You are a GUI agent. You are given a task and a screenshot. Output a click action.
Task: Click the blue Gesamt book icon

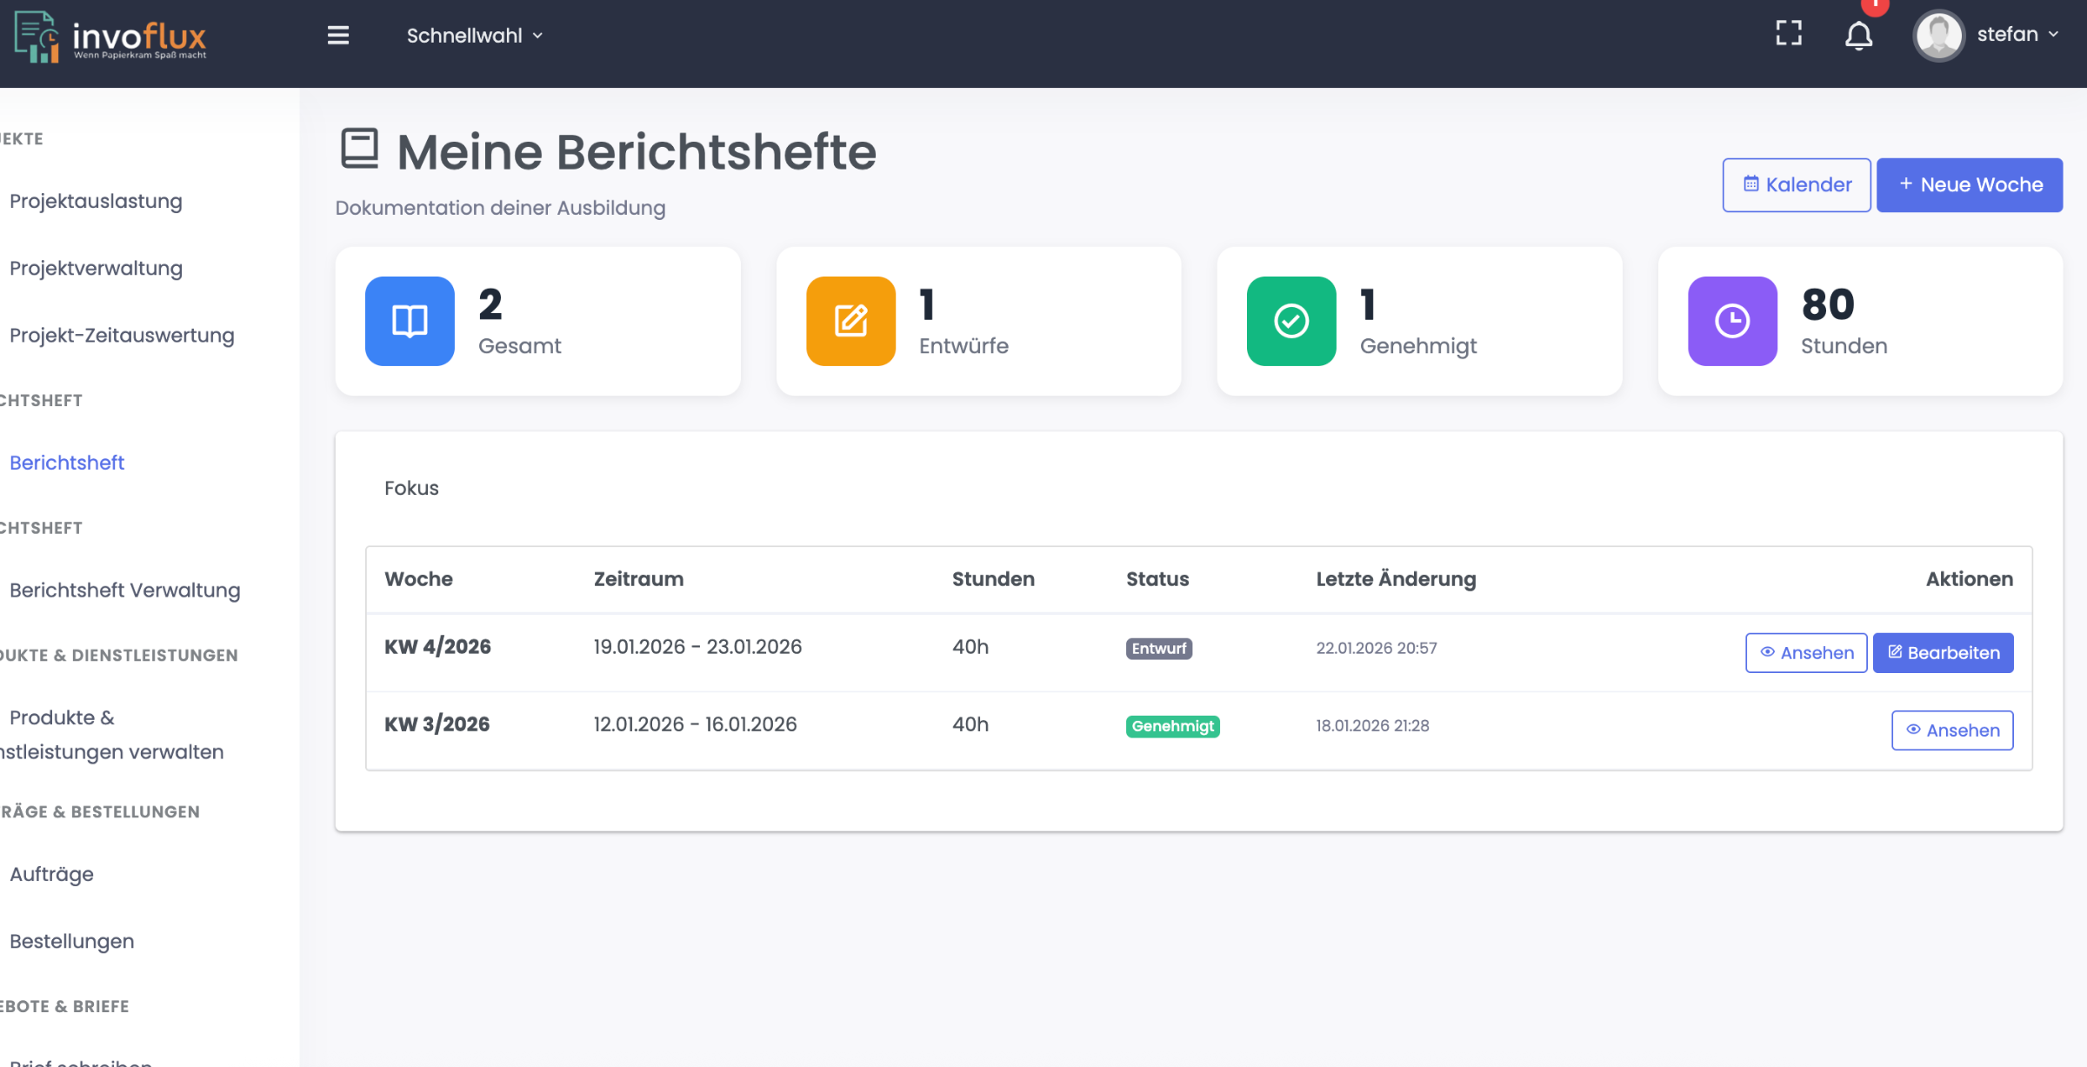click(410, 321)
